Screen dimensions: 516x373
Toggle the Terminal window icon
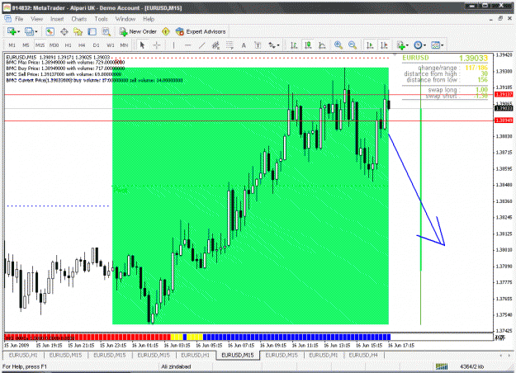pyautogui.click(x=92, y=31)
